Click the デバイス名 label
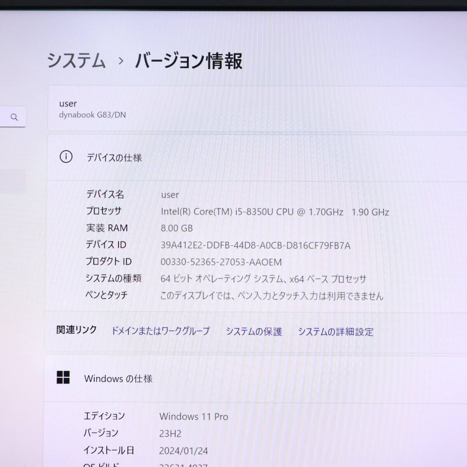Viewport: 467px width, 467px height. point(105,194)
